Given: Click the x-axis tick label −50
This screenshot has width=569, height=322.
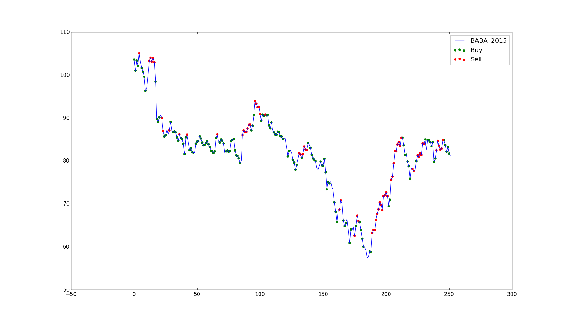Looking at the screenshot, I should coord(71,294).
